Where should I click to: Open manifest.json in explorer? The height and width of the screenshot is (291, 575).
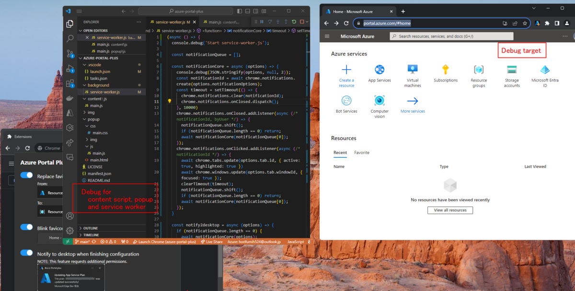[100, 174]
